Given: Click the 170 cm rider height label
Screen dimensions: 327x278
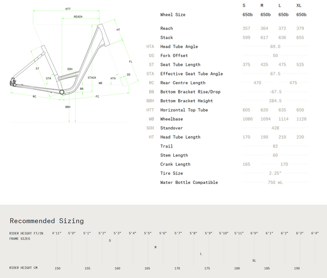Looking at the screenshot, I should (177, 268).
